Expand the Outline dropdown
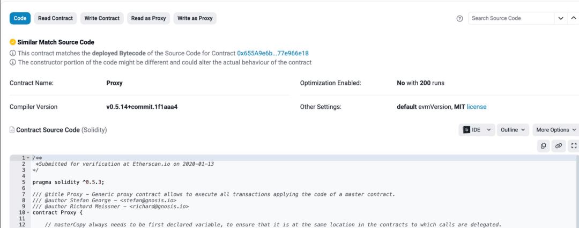579x228 pixels. pyautogui.click(x=513, y=130)
